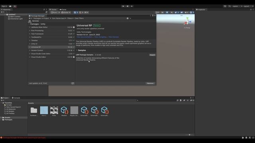Expand the Packages folder in Project
The width and height of the screenshot is (255, 143).
click(1, 120)
